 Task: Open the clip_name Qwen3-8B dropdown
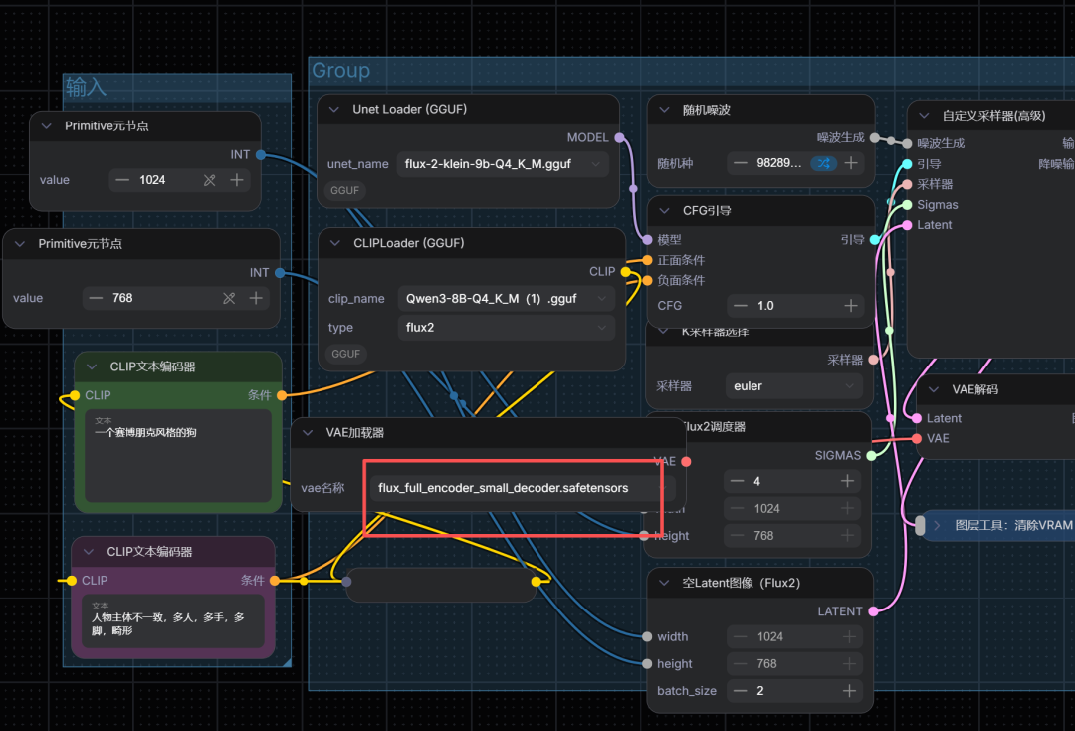[x=506, y=299]
